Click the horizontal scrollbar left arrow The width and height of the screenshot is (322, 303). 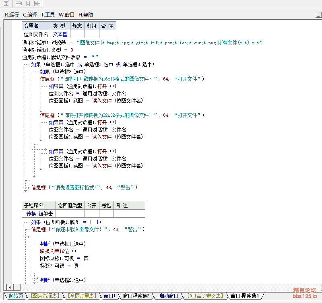pos(10,287)
